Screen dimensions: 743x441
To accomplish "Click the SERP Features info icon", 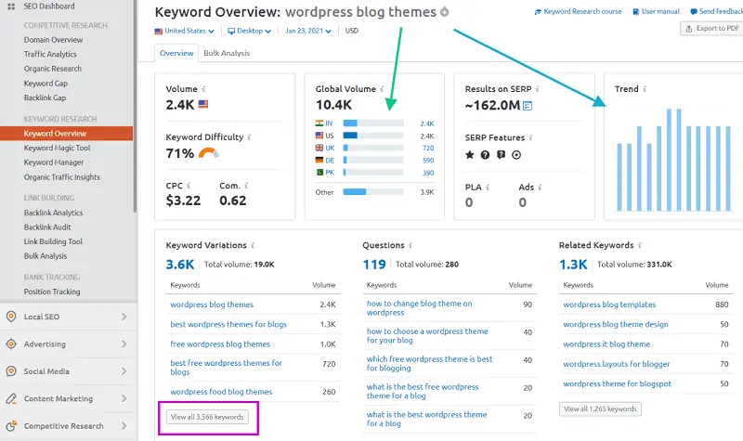I will coord(530,137).
